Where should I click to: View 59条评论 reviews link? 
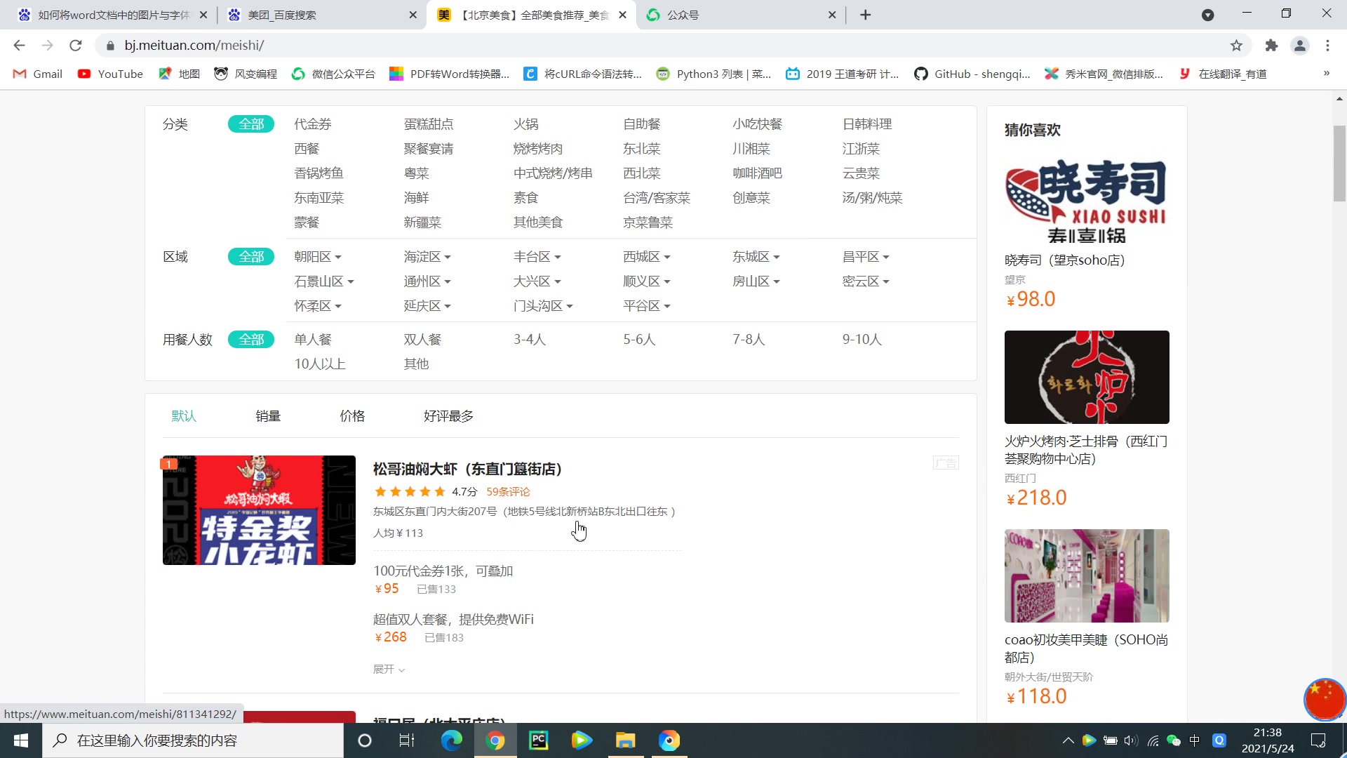(x=508, y=492)
